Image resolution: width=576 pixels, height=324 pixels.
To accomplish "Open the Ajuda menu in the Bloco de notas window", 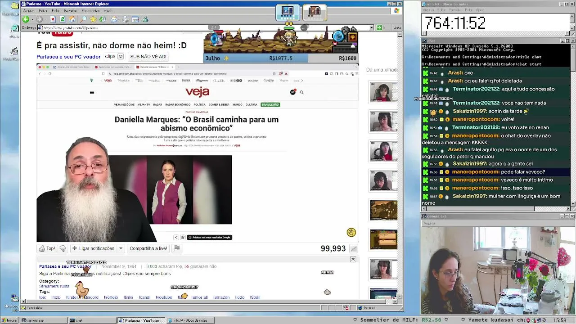I will (481, 10).
